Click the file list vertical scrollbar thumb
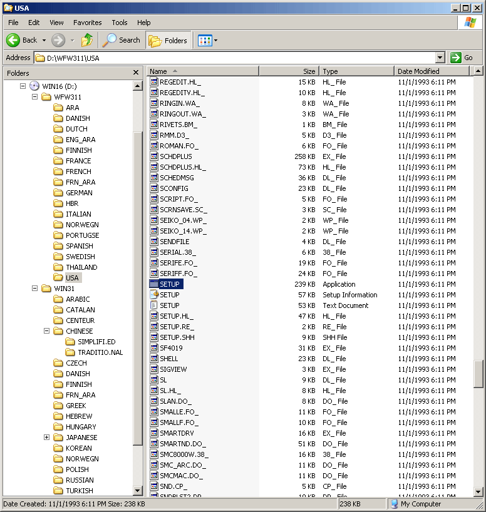The width and height of the screenshot is (486, 512). [x=478, y=374]
